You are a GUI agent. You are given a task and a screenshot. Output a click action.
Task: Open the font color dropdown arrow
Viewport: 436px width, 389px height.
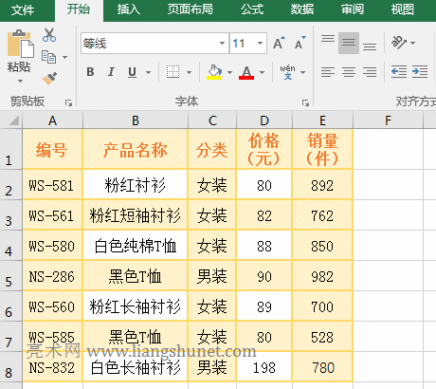[262, 72]
